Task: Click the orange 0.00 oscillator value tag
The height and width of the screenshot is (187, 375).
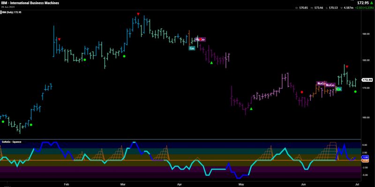Action: point(366,160)
